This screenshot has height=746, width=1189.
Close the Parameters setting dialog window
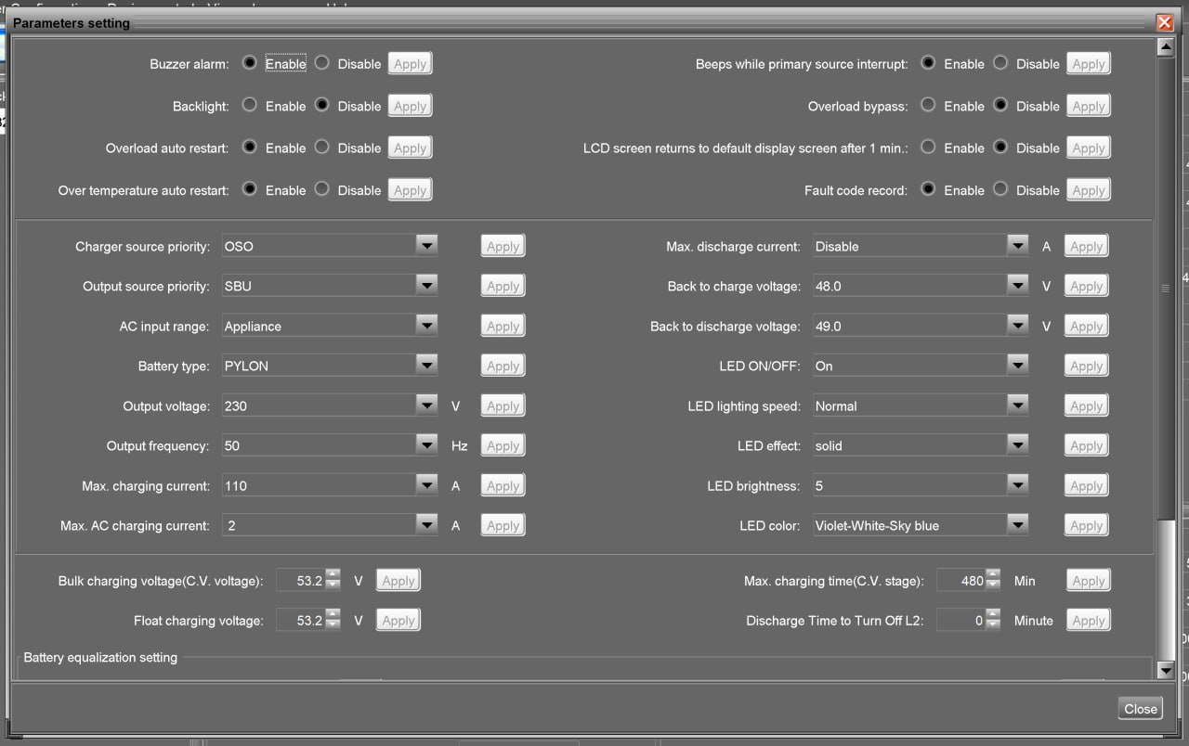(1164, 22)
